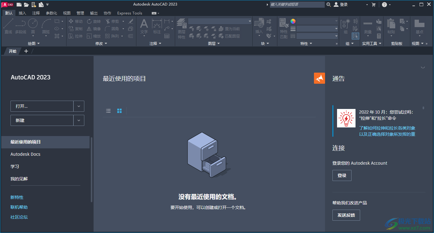Open the What's New (新特性) link
Viewport: 434px width, 233px height.
(x=17, y=197)
